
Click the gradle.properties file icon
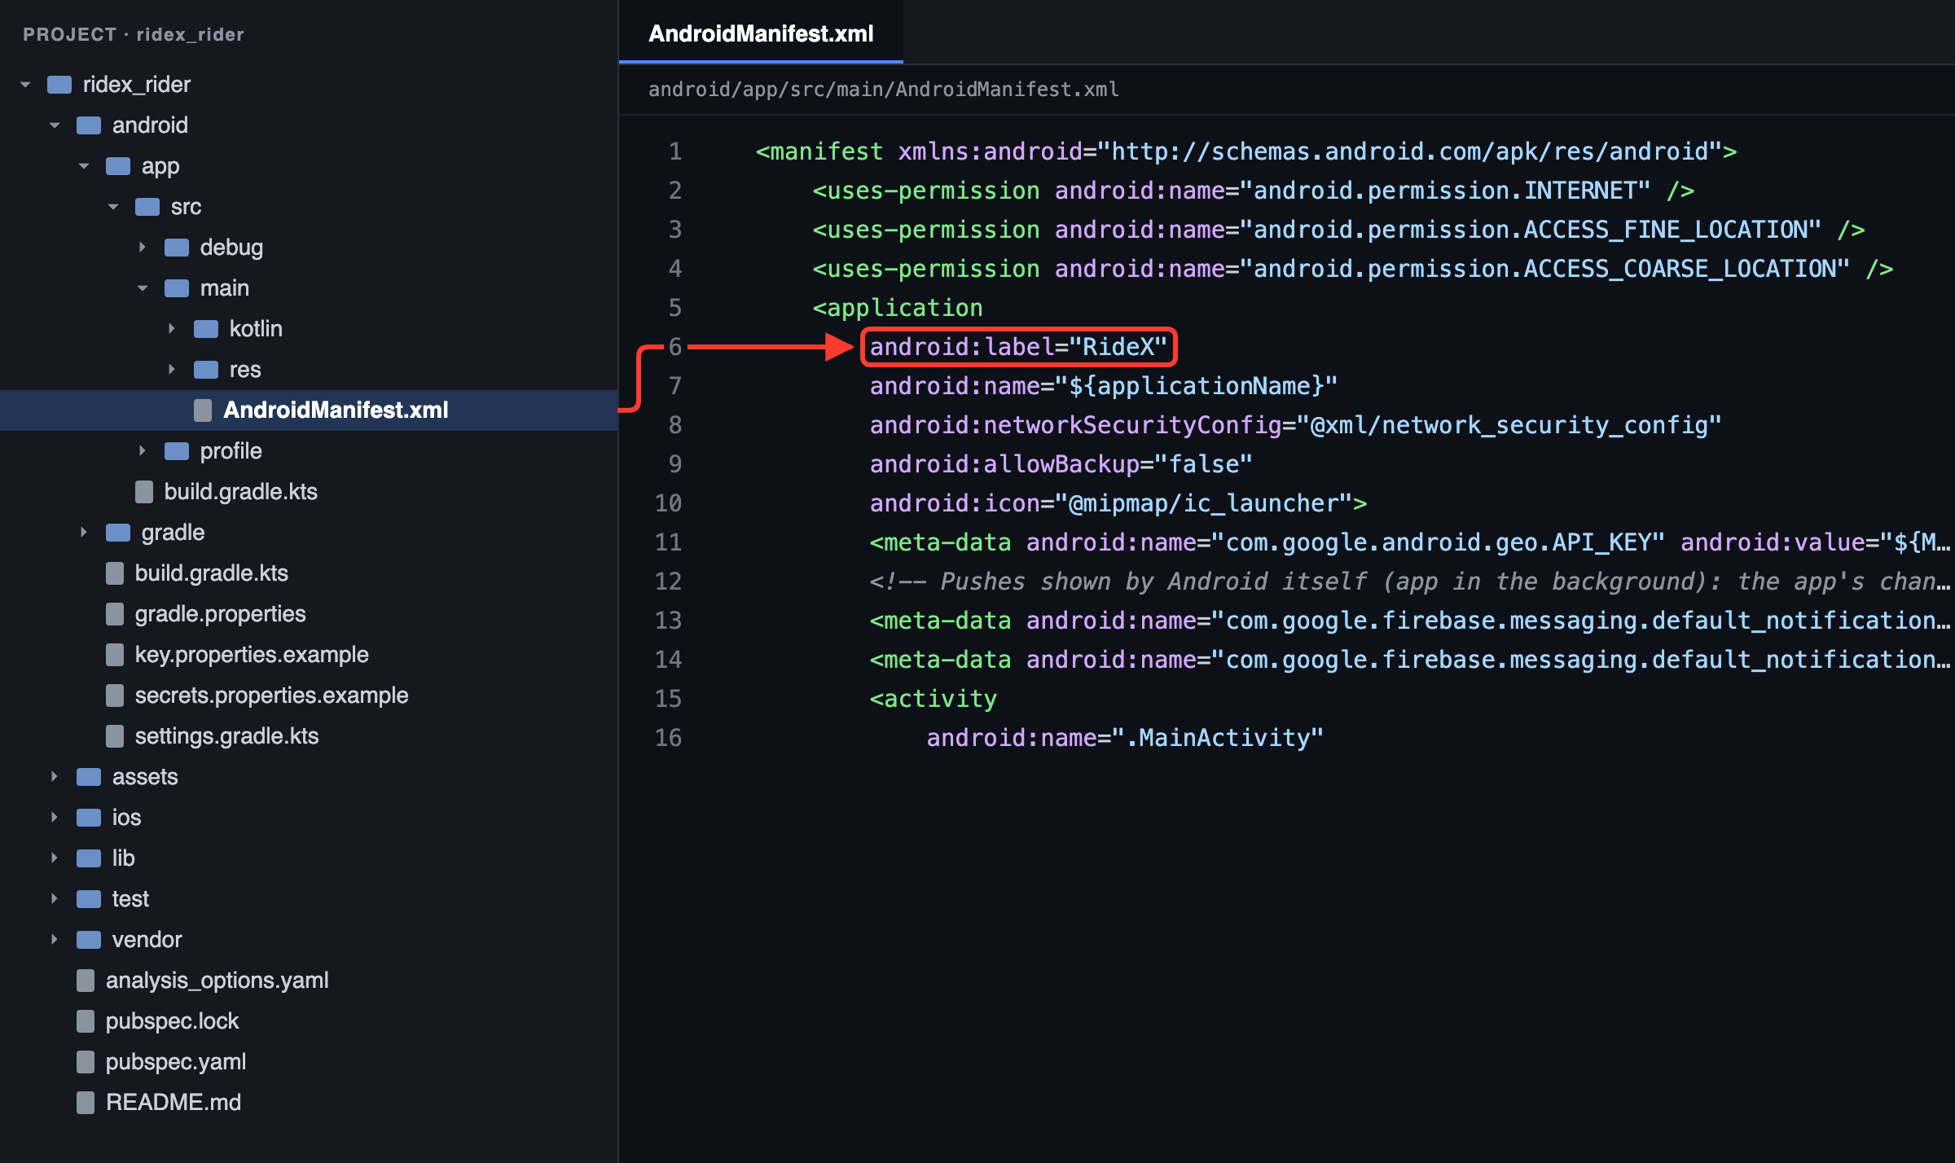click(x=115, y=614)
